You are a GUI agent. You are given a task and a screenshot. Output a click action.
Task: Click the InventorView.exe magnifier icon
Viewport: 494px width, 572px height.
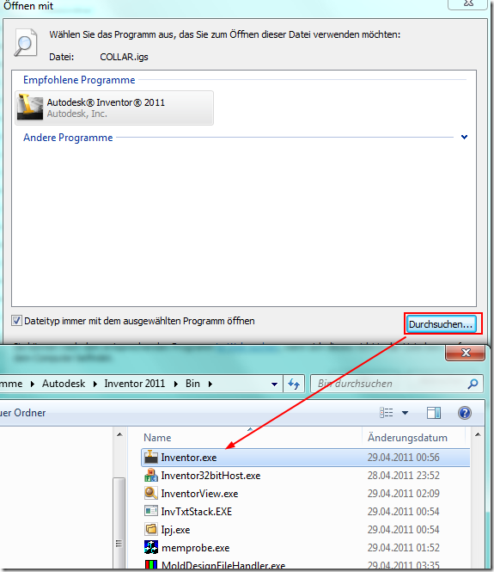tap(151, 493)
